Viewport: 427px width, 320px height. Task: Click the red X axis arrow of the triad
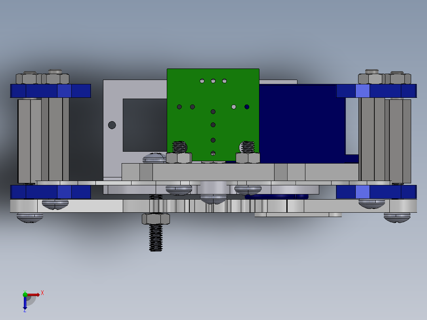tap(33, 295)
